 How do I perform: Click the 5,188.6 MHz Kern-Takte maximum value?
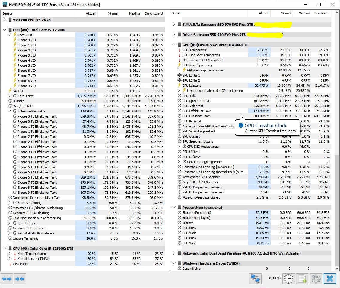131,96
